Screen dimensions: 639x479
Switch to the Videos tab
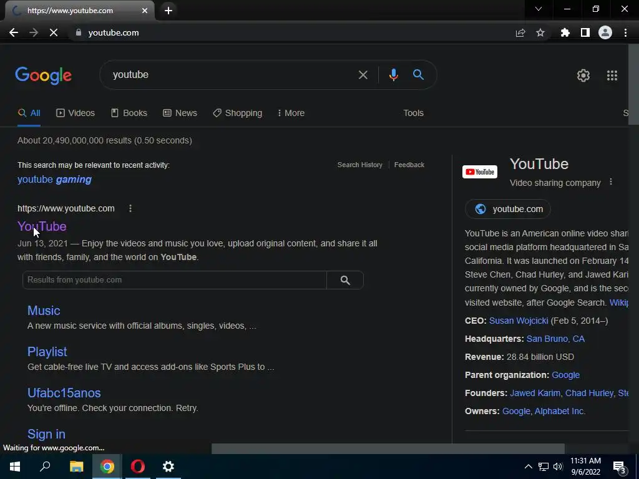(76, 113)
